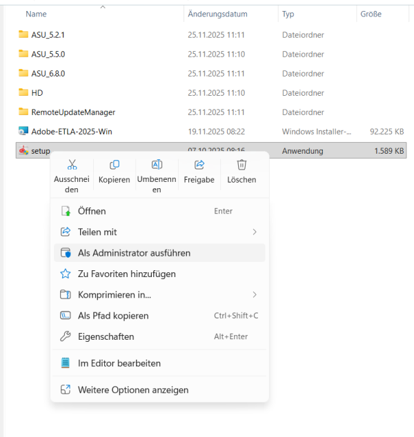Select the Adobe-ETLA-2025-Win installer icon
The image size is (414, 437).
23,131
